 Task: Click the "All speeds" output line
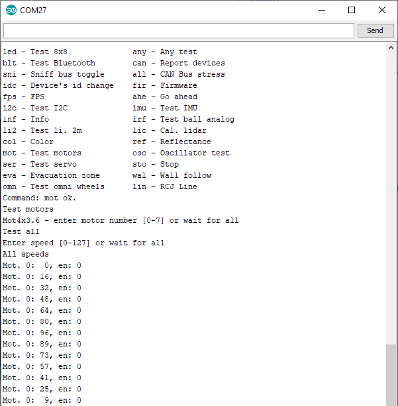pyautogui.click(x=26, y=254)
